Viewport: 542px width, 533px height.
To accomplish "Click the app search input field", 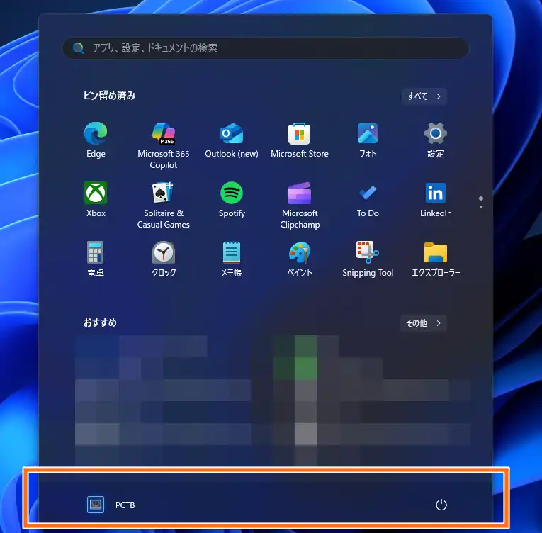I will point(266,48).
